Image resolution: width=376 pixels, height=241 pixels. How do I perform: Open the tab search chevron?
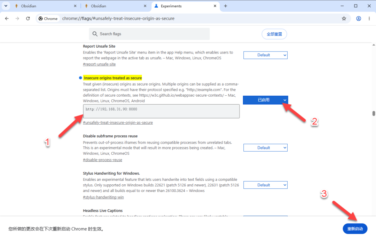click(6, 6)
